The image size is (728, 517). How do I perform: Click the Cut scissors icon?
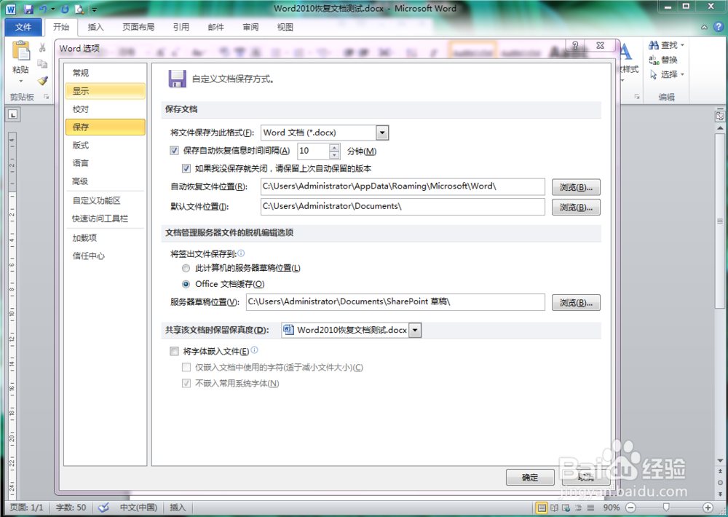[x=42, y=47]
